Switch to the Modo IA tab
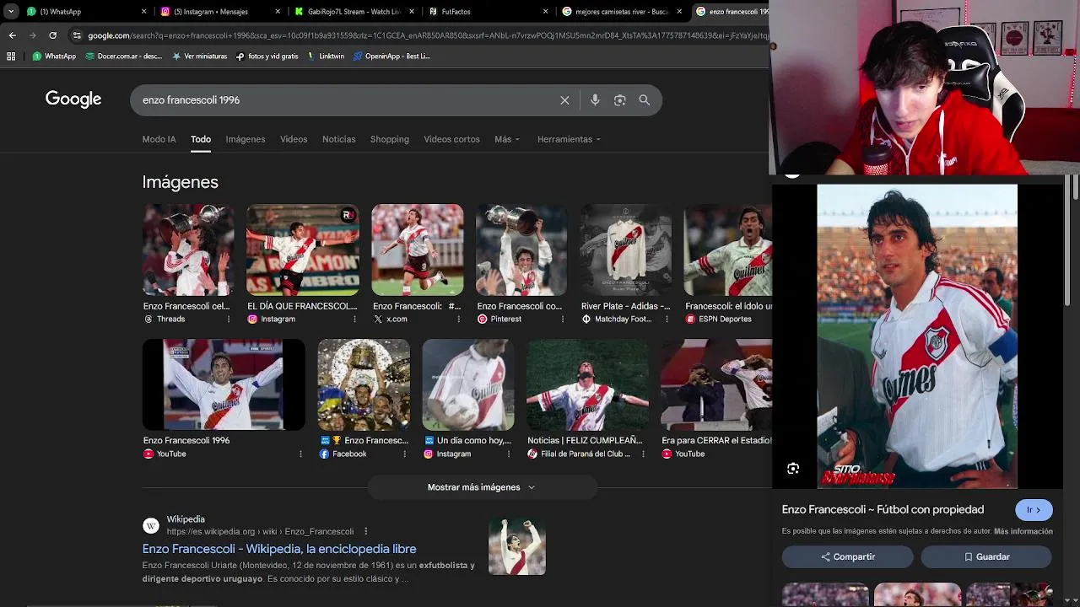The image size is (1080, 607). click(x=159, y=139)
